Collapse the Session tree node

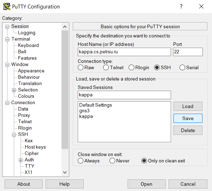pos(7,26)
